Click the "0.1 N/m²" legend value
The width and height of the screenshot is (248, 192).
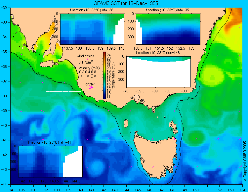[86, 62]
